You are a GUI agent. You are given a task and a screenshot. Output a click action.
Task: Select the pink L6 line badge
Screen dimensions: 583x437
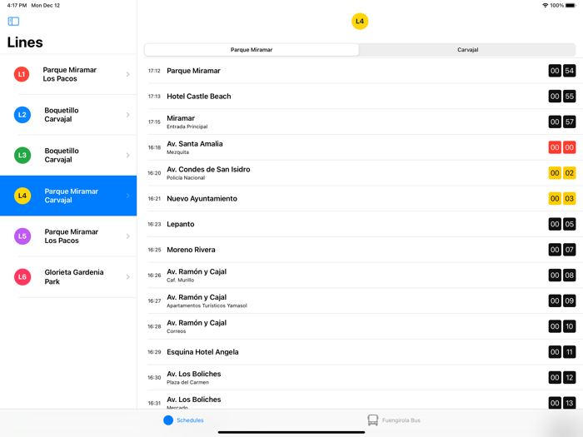(22, 276)
